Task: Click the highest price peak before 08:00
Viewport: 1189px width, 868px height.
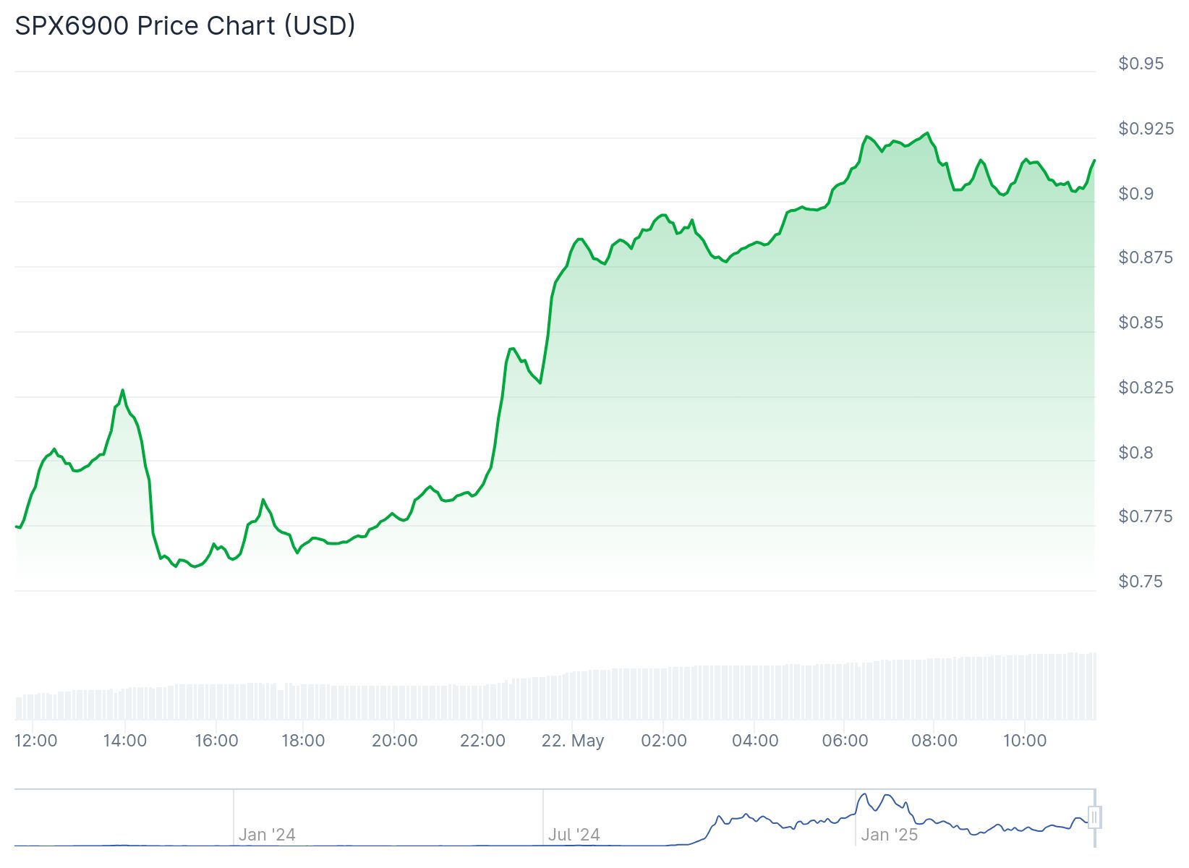Action: 927,133
